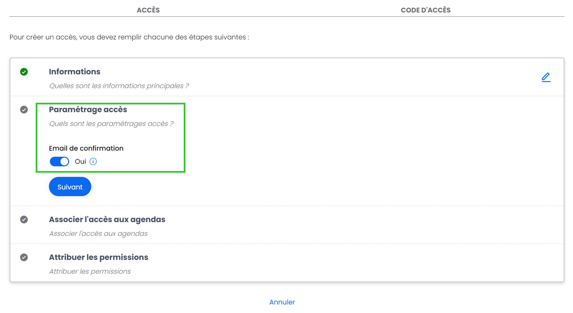The image size is (573, 313).
Task: Switch to the ACCÈS tab
Action: tap(148, 10)
